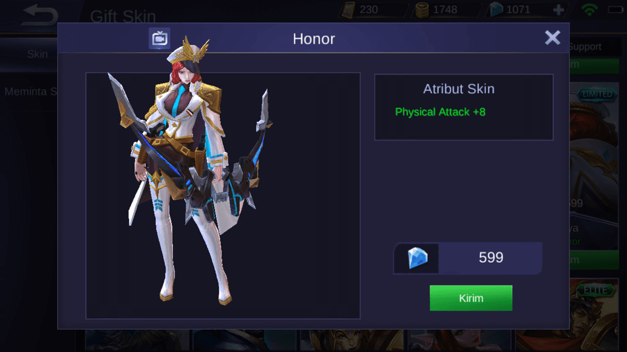Tap the 599 diamond price field
The image size is (627, 352).
tap(467, 258)
